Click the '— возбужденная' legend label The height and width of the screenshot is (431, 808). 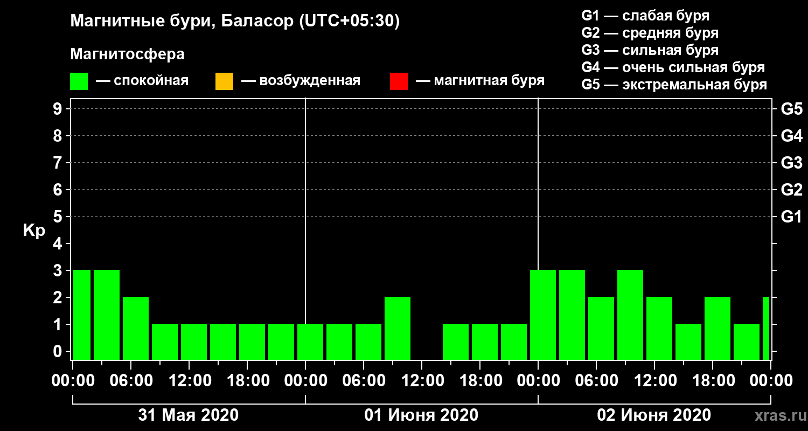[x=301, y=81]
